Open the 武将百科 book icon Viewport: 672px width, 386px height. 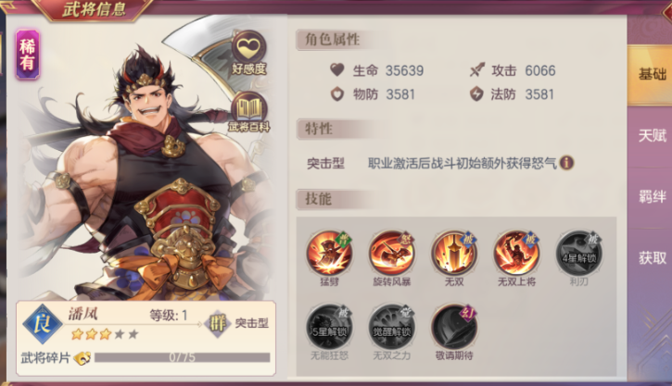point(249,112)
